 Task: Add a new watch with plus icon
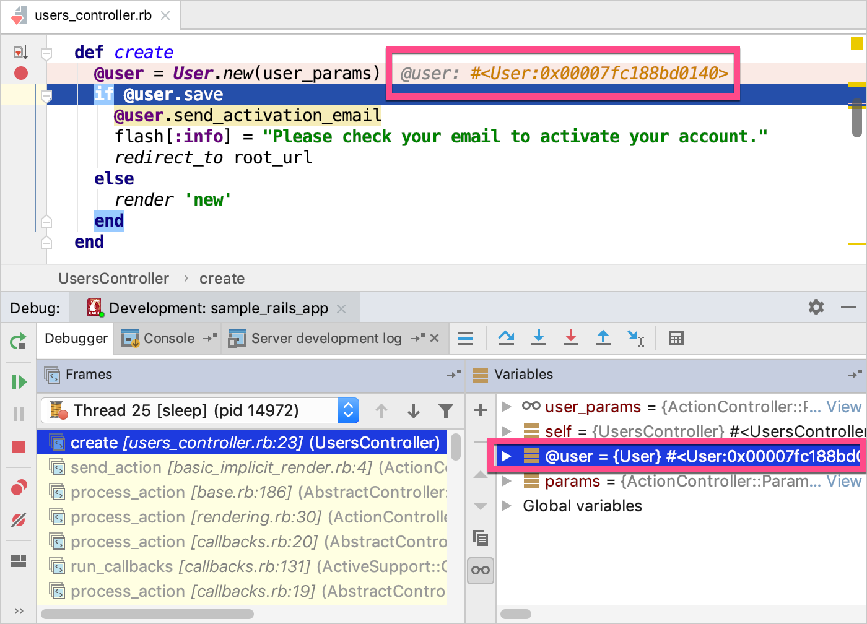pos(481,410)
